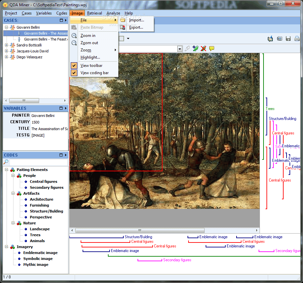303x283 pixels.
Task: Open the Project menu
Action: tap(11, 13)
